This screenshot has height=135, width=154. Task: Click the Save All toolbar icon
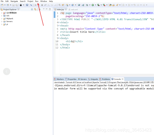[17, 5]
